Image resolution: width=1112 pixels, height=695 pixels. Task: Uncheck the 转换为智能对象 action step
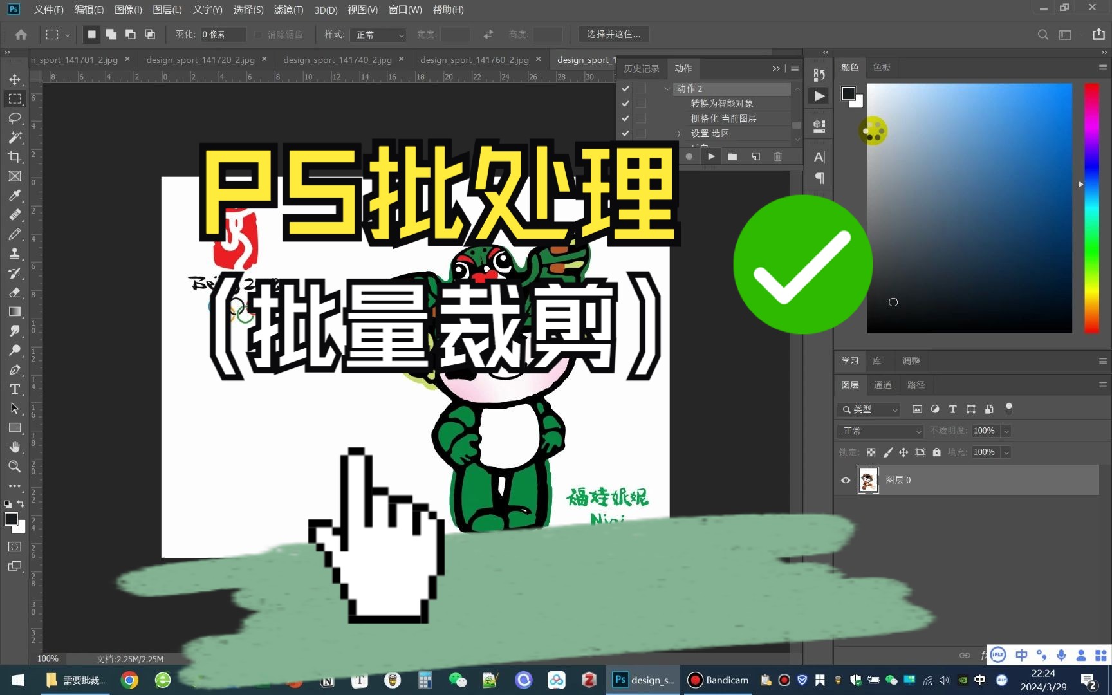[625, 103]
